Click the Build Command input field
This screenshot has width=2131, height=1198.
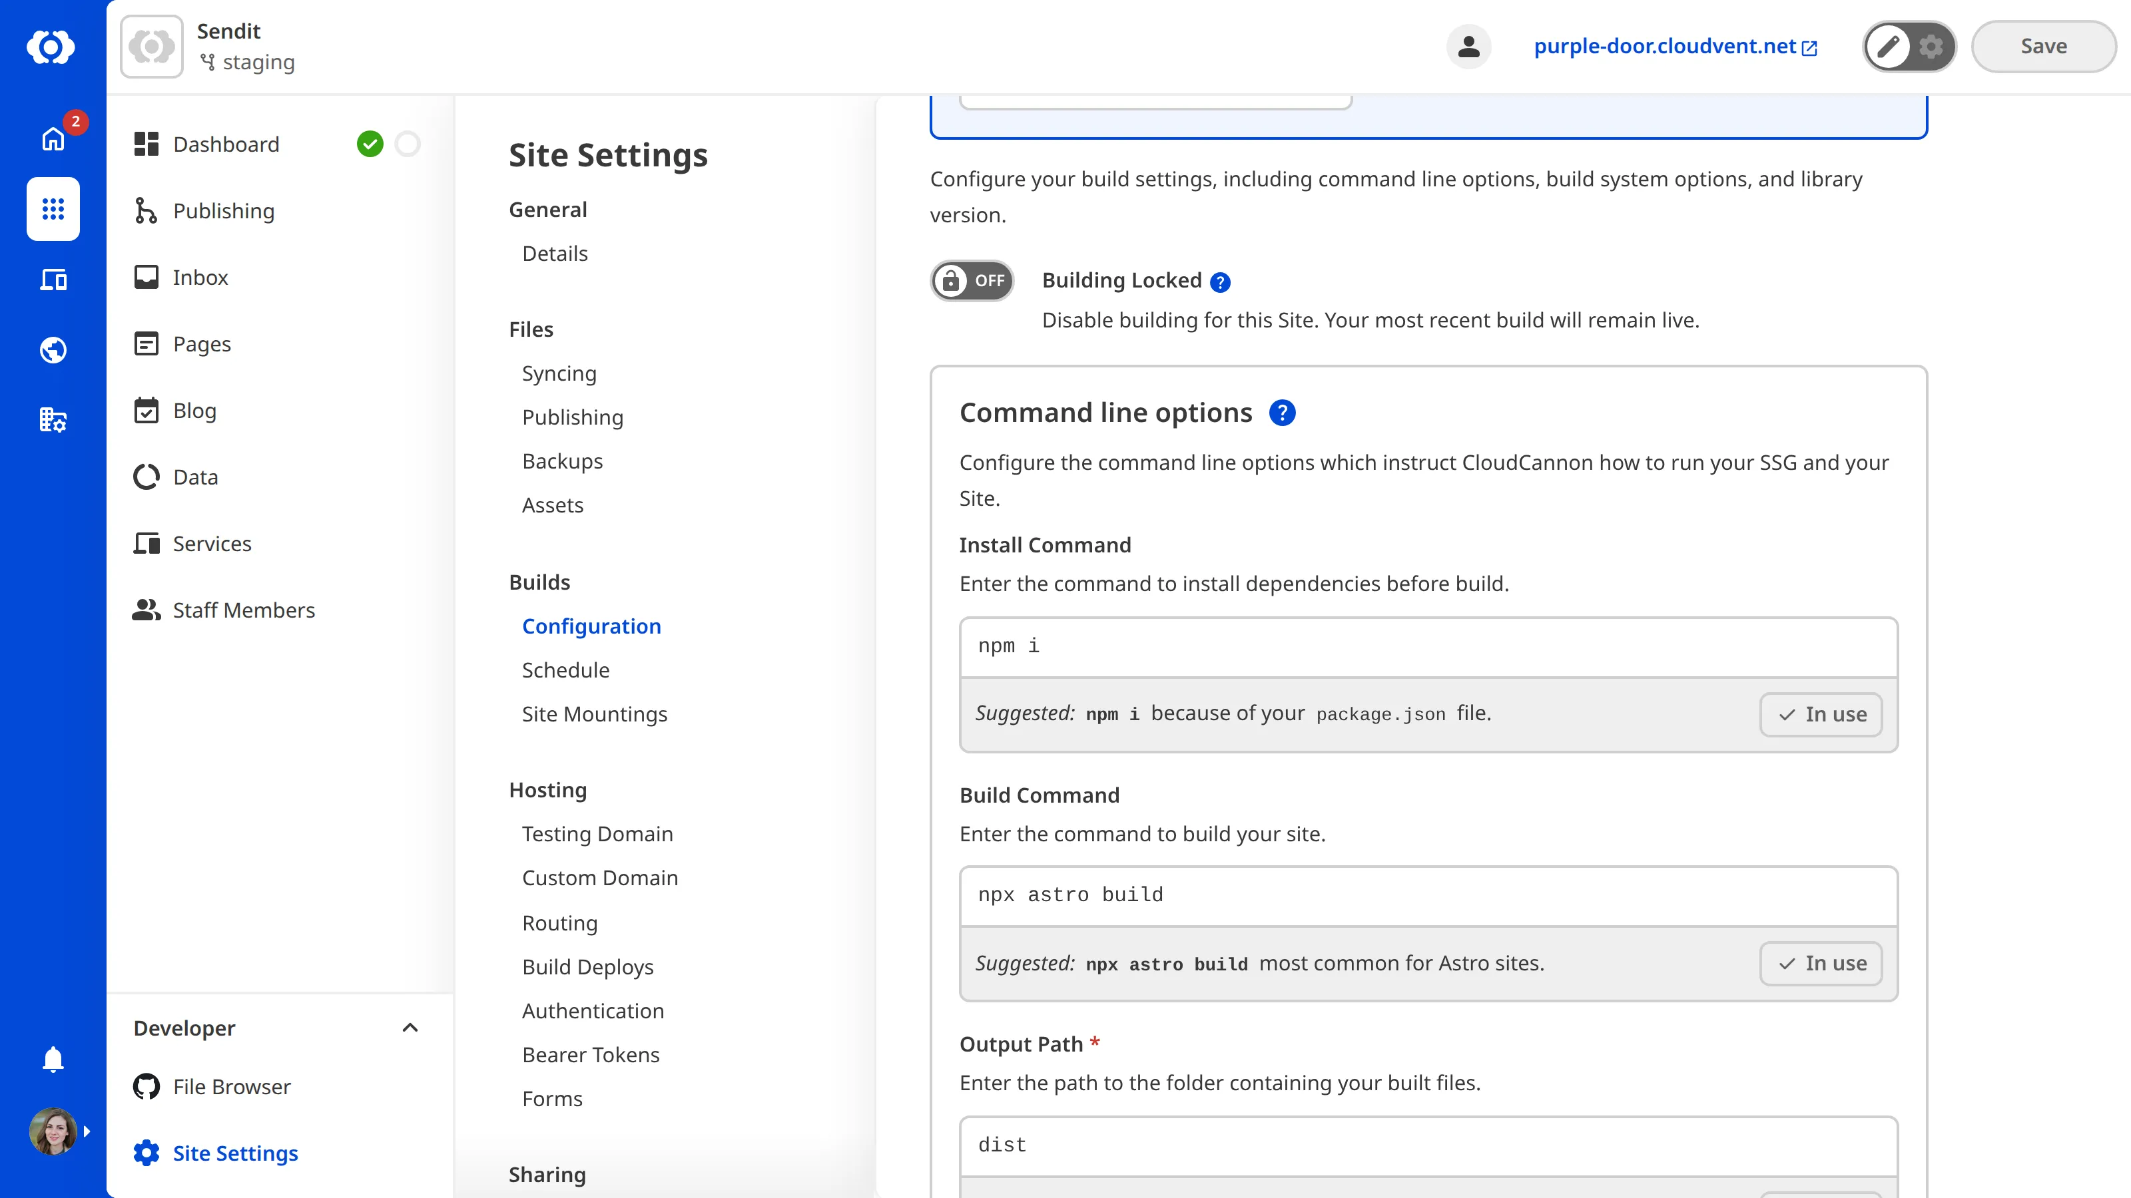click(x=1428, y=895)
